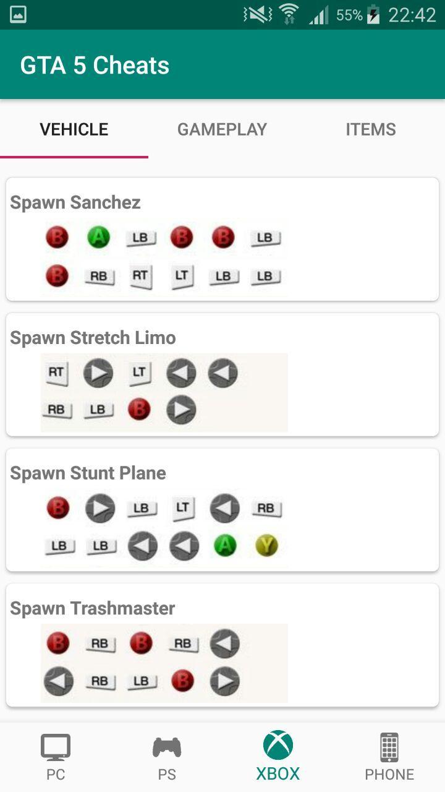
Task: Tap green A button in Sanchez code
Action: (x=98, y=237)
